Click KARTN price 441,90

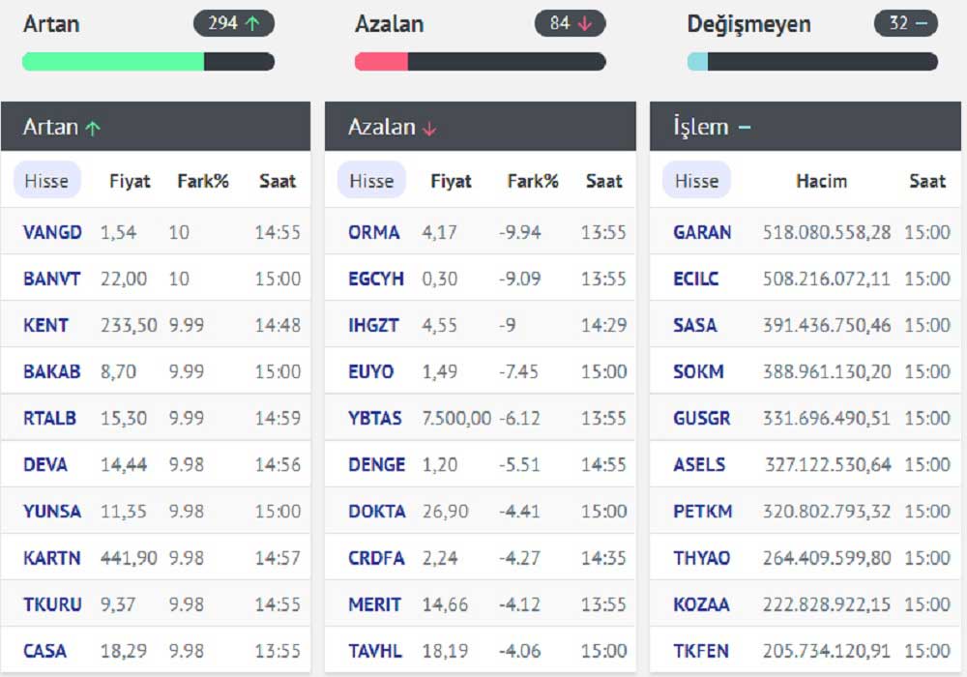tap(129, 558)
